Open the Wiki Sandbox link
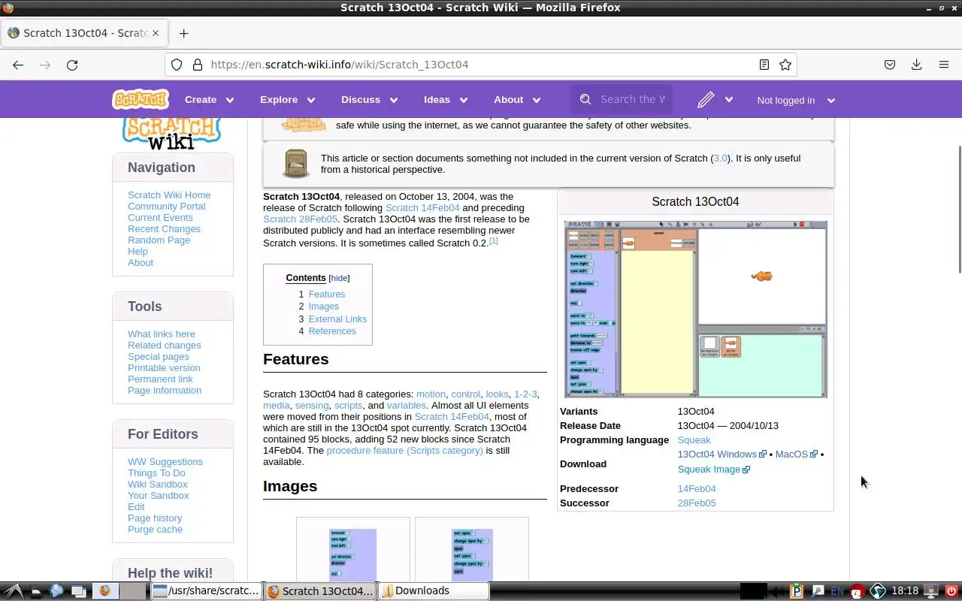The height and width of the screenshot is (601, 962). 158,484
